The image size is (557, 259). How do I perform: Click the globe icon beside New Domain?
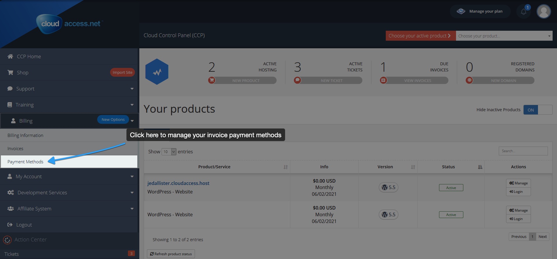click(469, 80)
